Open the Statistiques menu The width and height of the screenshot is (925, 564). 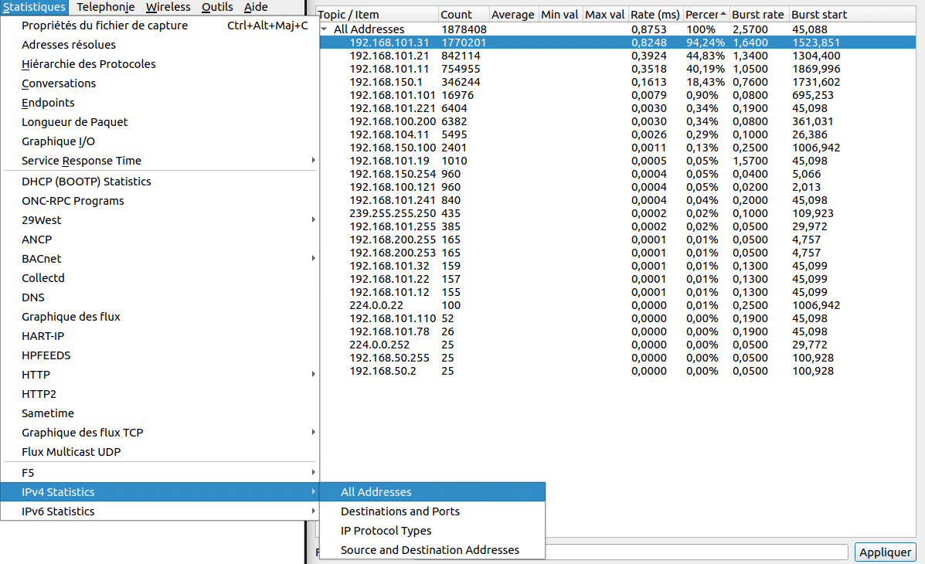click(x=34, y=7)
